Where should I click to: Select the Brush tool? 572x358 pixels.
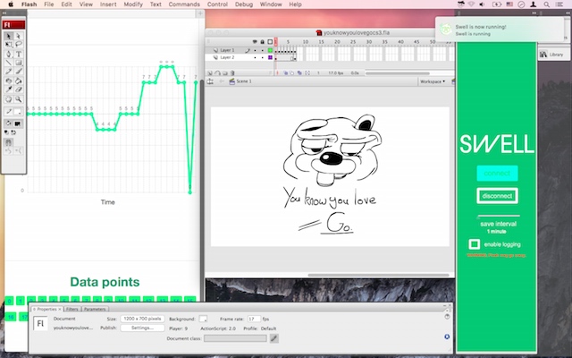[19, 72]
